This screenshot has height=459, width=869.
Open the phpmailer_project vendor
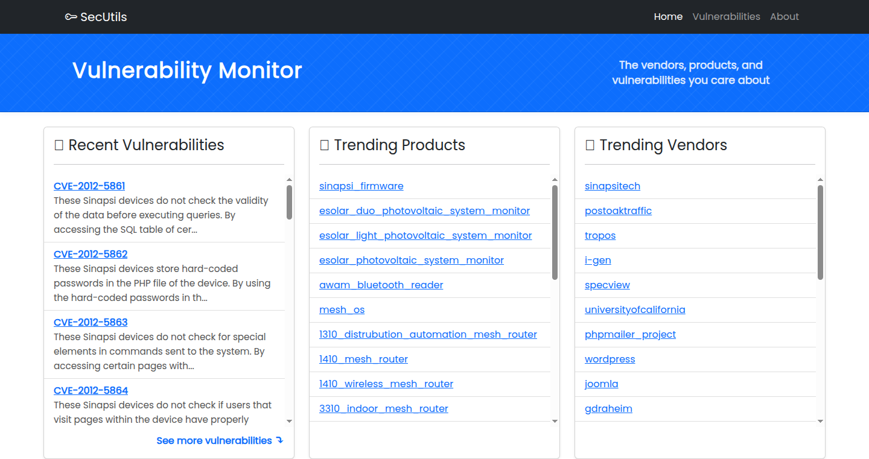pos(630,334)
